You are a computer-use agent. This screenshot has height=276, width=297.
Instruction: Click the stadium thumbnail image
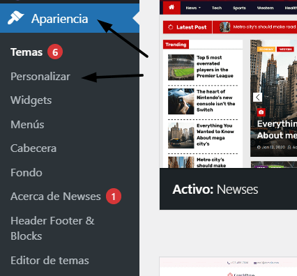pos(181,68)
